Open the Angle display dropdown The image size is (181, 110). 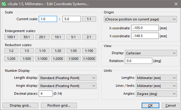click(67, 86)
